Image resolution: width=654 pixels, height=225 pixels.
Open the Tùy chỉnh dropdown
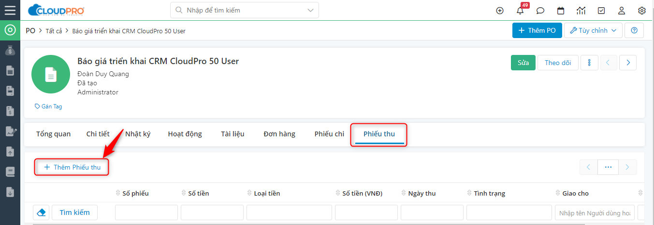click(593, 30)
